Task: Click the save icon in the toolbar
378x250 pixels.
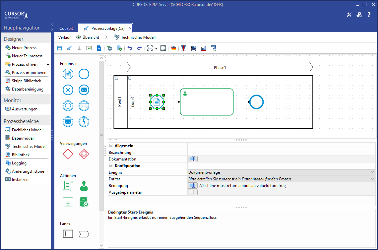Action: coord(59,48)
